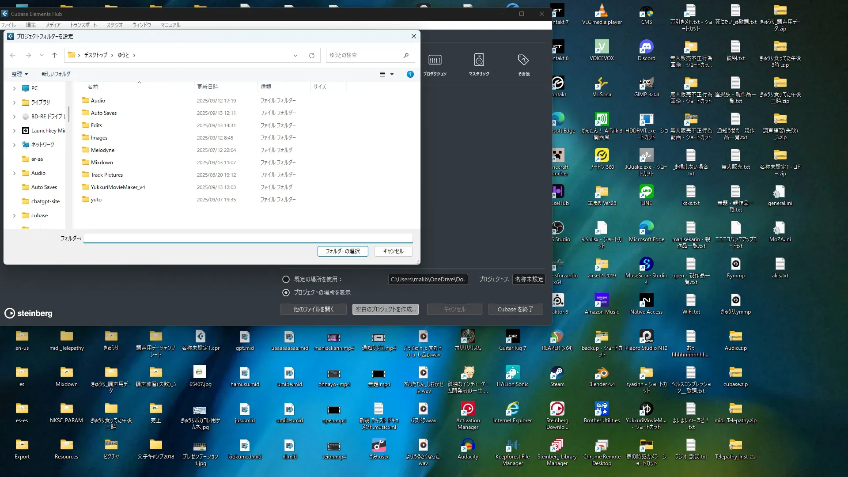Refresh the folder listing in address bar
Viewport: 848px width, 477px height.
[x=312, y=56]
